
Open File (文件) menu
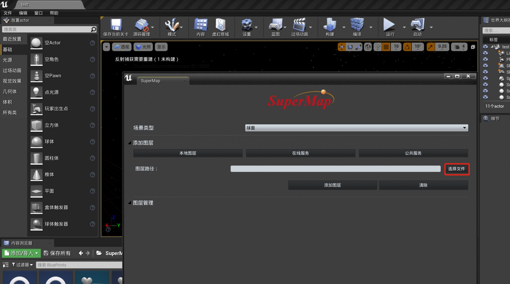click(x=8, y=13)
